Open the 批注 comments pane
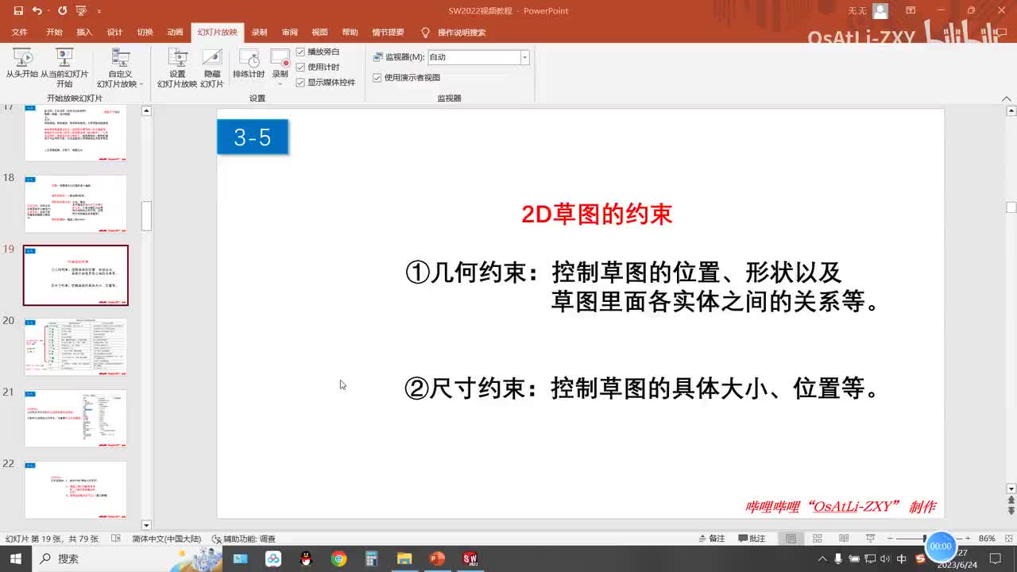Image resolution: width=1017 pixels, height=572 pixels. 752,539
